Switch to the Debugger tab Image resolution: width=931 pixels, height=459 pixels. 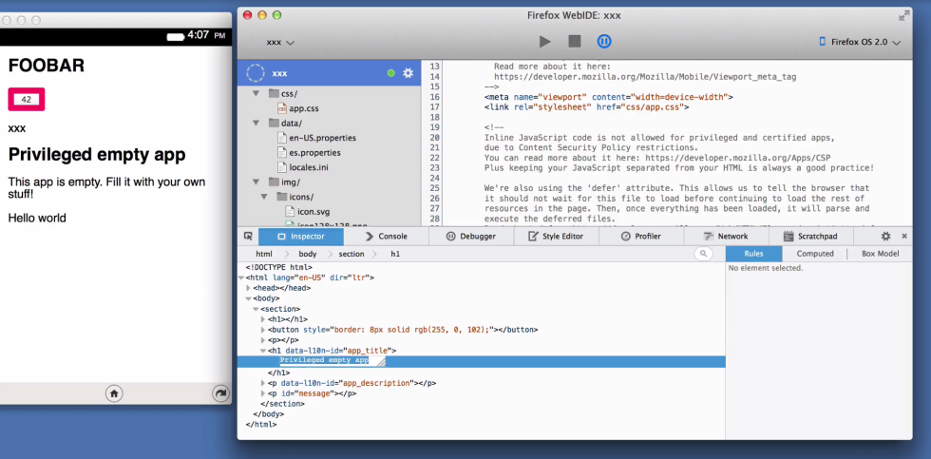pos(471,237)
